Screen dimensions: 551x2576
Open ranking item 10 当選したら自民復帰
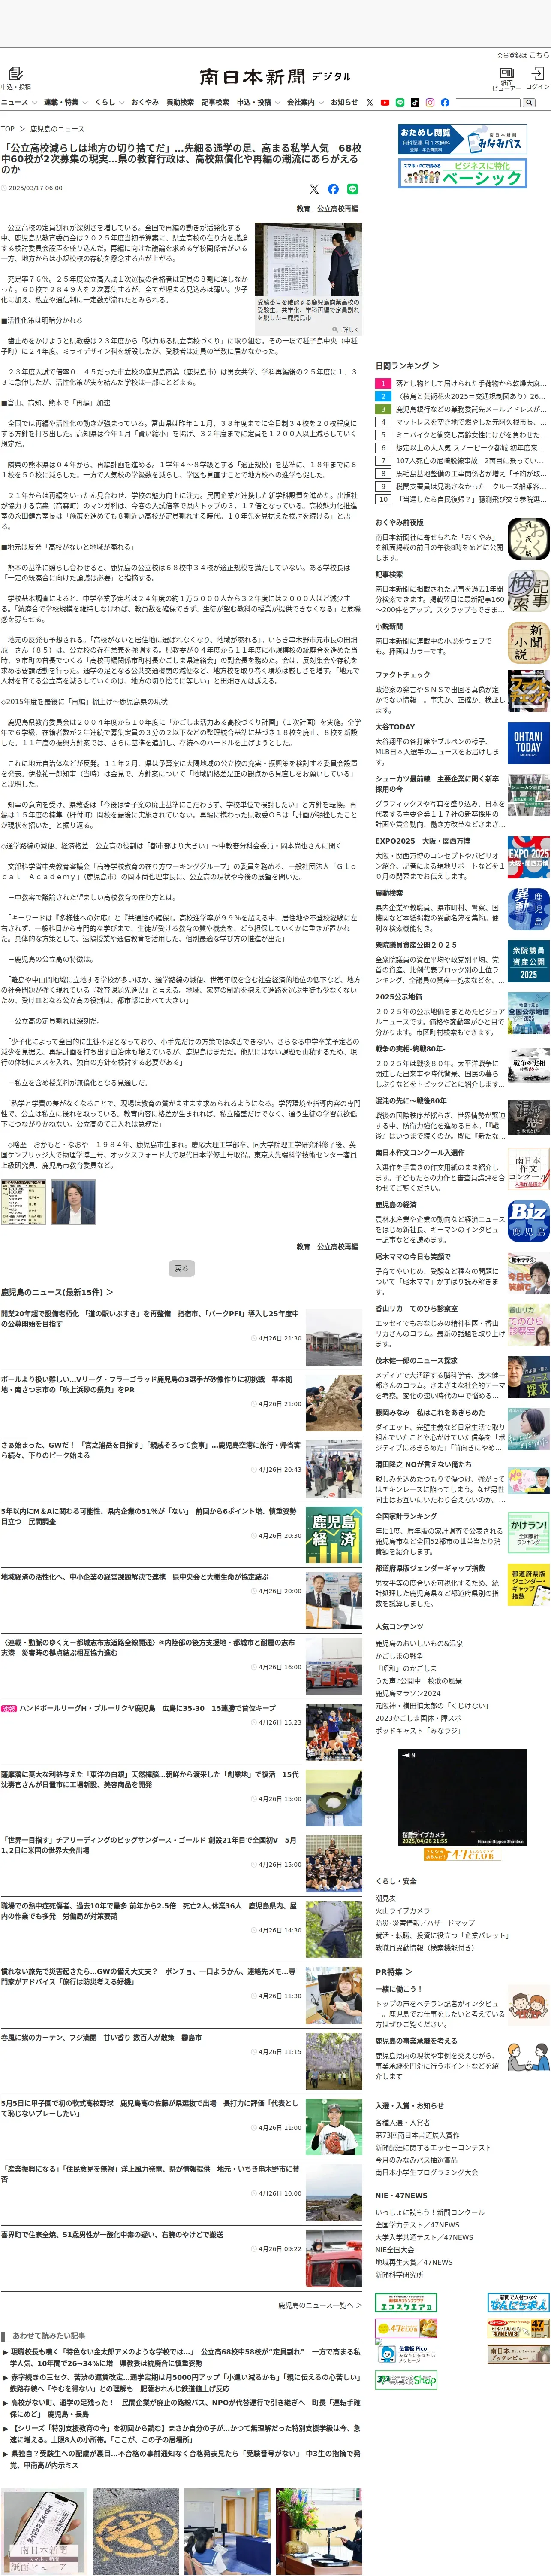click(x=471, y=499)
